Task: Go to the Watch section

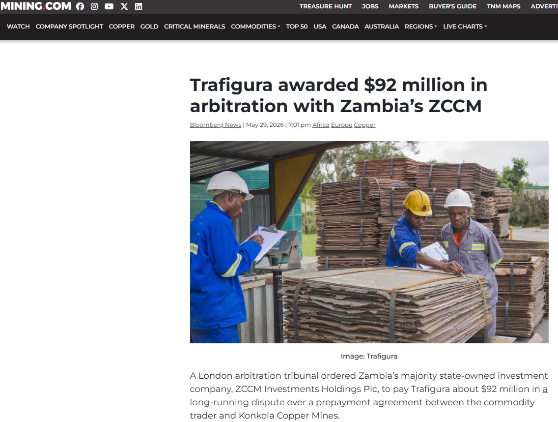Action: [18, 27]
